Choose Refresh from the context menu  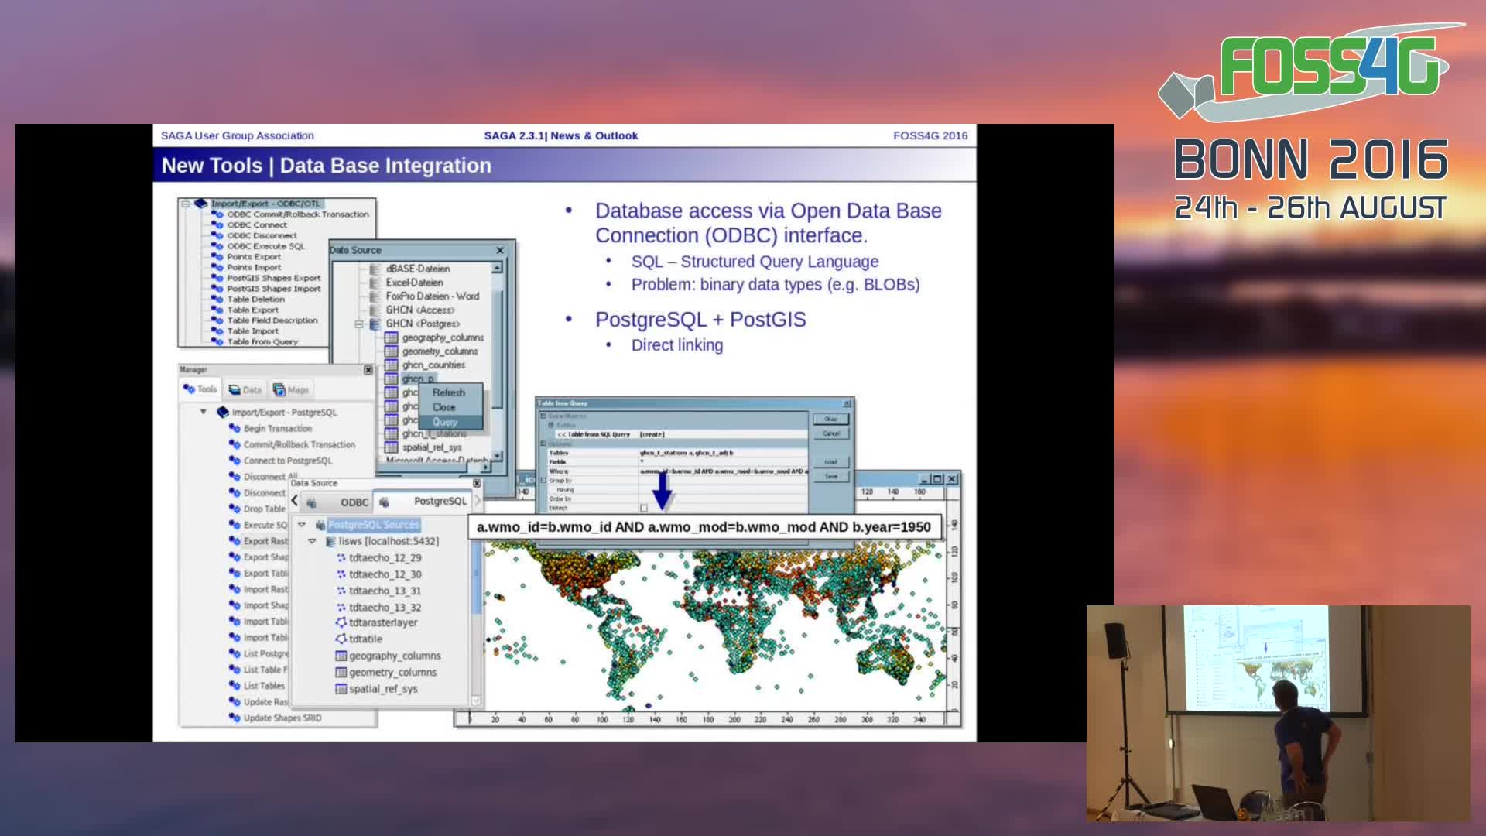451,392
